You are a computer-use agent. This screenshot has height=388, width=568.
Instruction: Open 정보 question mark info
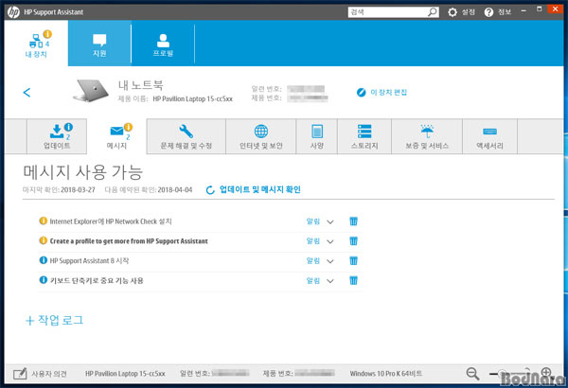(498, 12)
